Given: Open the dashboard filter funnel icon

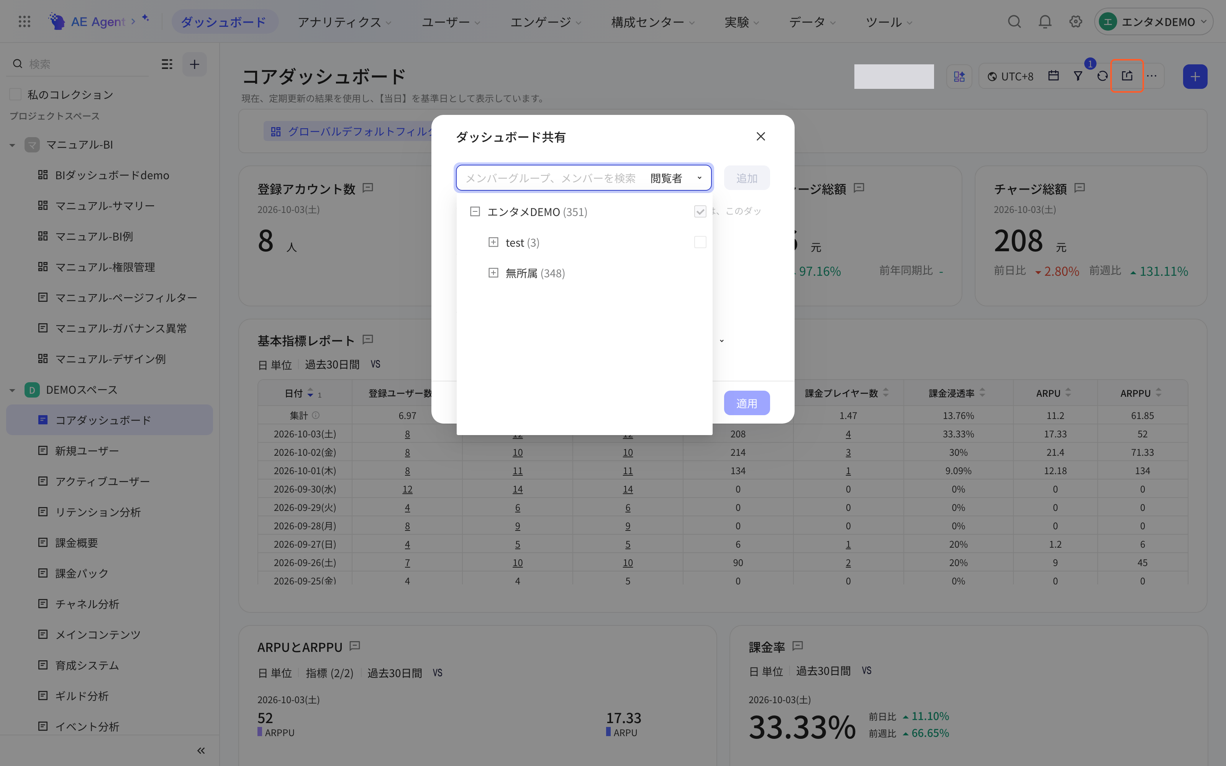Looking at the screenshot, I should (1078, 76).
